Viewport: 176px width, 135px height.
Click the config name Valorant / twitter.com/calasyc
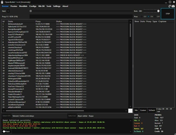point(23,116)
